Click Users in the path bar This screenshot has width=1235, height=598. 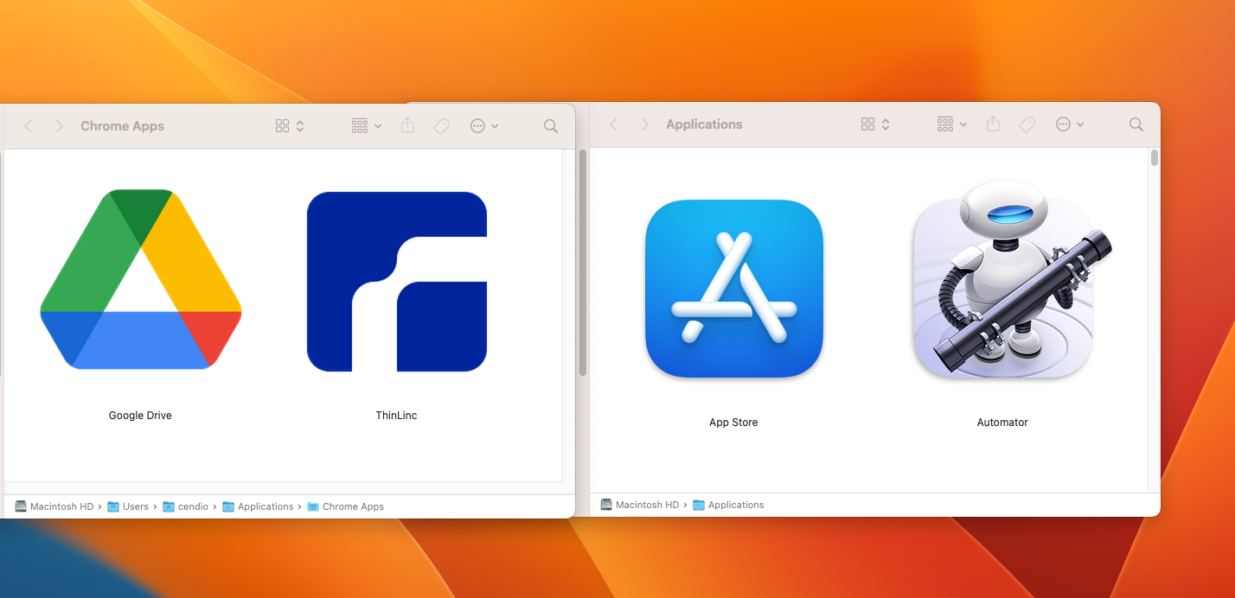pyautogui.click(x=128, y=506)
